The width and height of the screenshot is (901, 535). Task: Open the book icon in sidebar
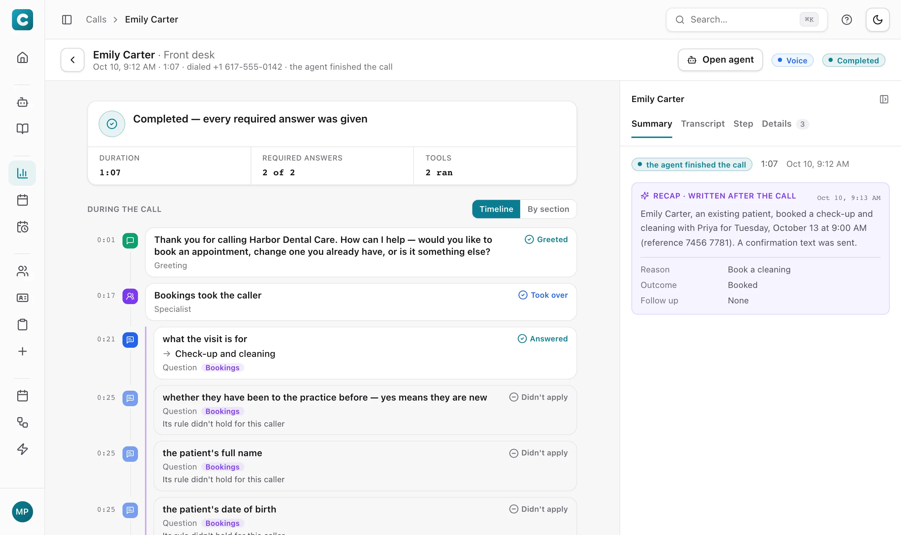point(22,129)
